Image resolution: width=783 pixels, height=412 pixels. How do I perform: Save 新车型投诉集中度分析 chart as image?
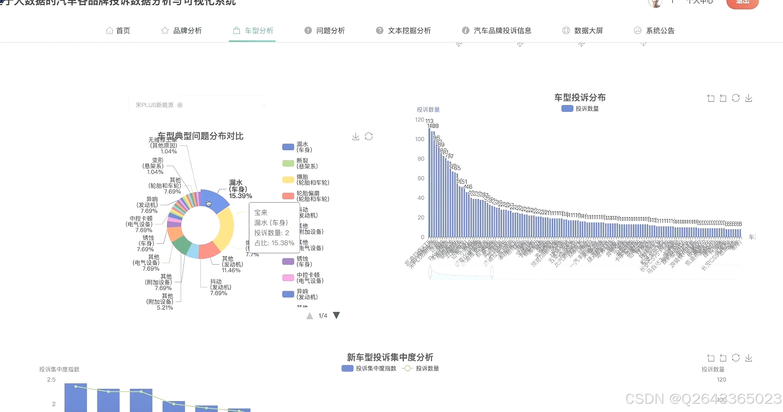pyautogui.click(x=749, y=358)
